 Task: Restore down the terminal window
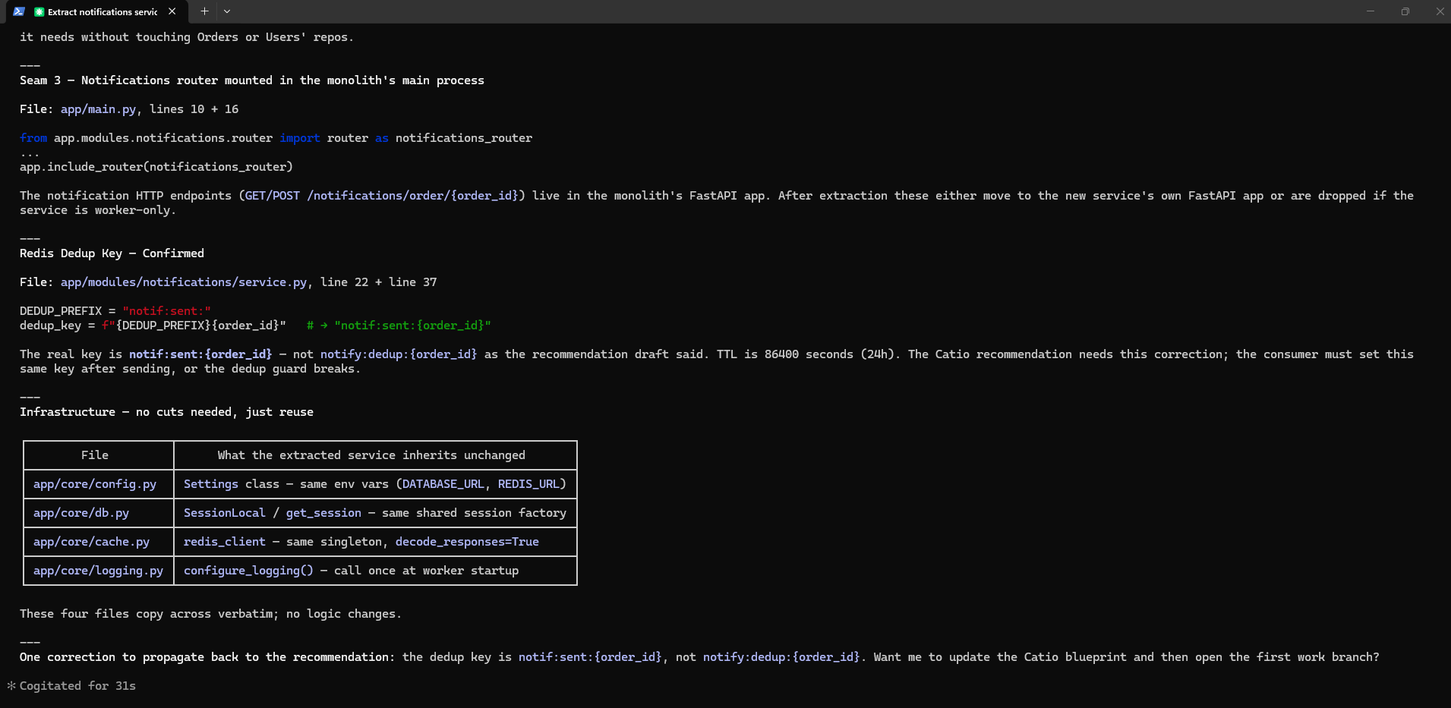(x=1405, y=11)
